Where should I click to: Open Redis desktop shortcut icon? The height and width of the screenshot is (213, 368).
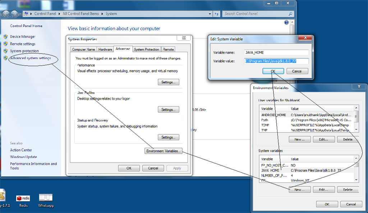(23, 200)
